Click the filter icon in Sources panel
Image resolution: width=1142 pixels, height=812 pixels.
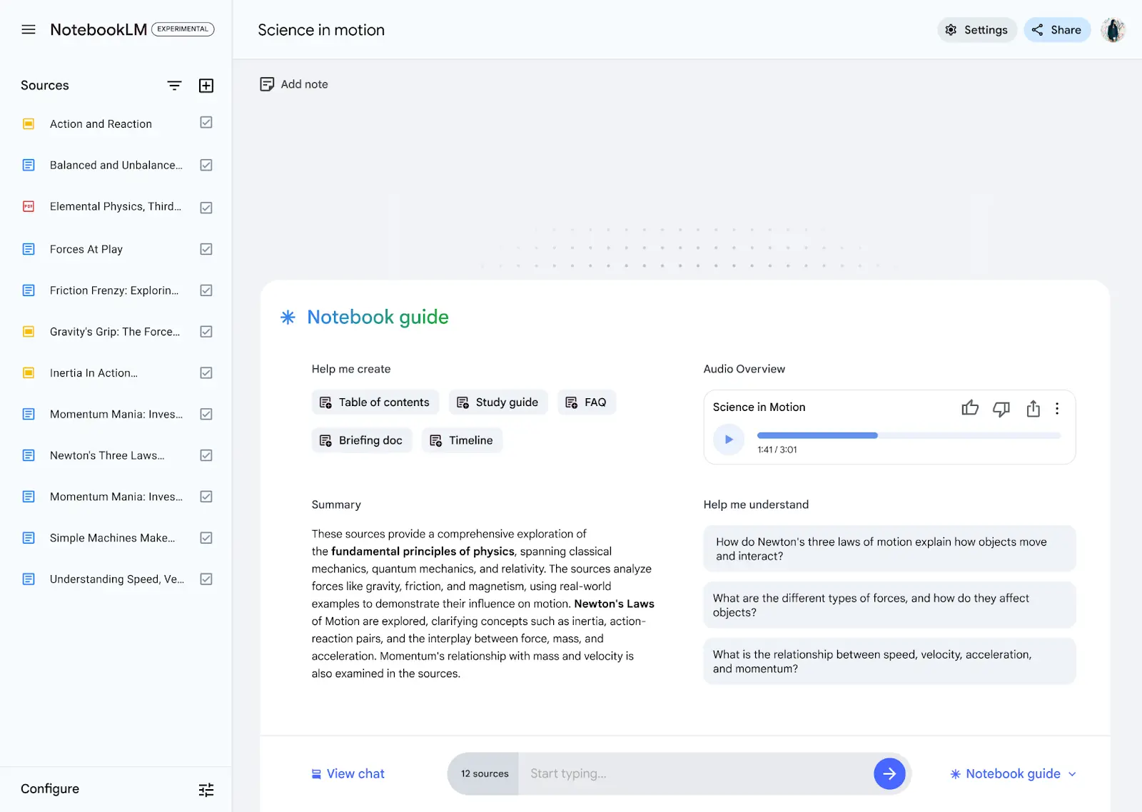(174, 85)
